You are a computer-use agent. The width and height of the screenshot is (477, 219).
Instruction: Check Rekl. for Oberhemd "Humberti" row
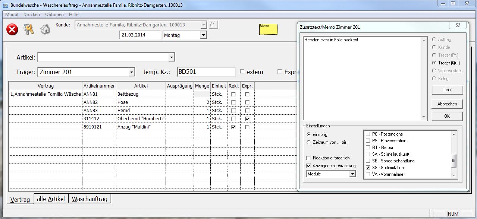233,119
